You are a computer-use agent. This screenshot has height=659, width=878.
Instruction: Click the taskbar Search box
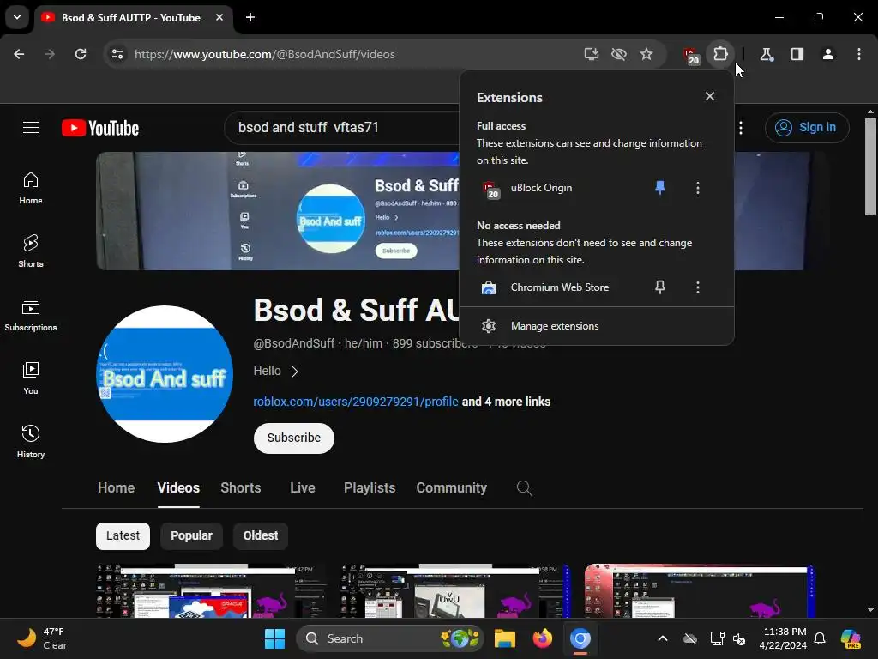click(390, 638)
